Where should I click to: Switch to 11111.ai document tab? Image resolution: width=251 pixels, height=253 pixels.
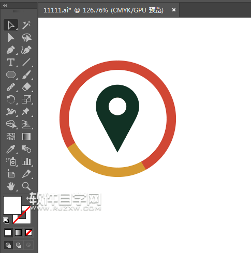(104, 10)
